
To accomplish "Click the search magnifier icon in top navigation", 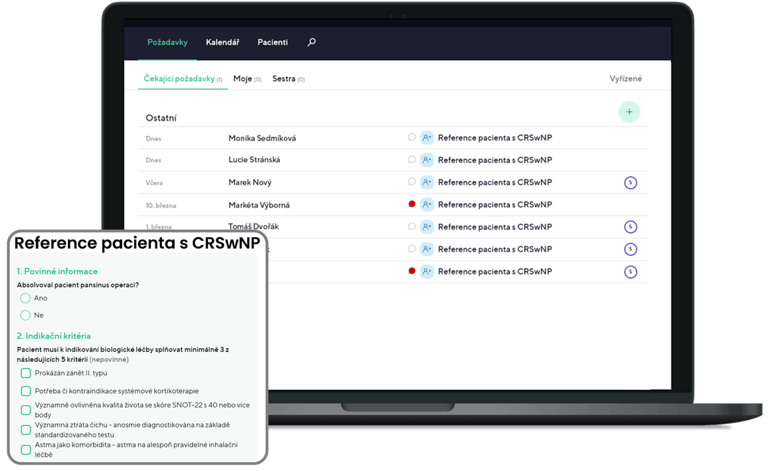I will [312, 42].
